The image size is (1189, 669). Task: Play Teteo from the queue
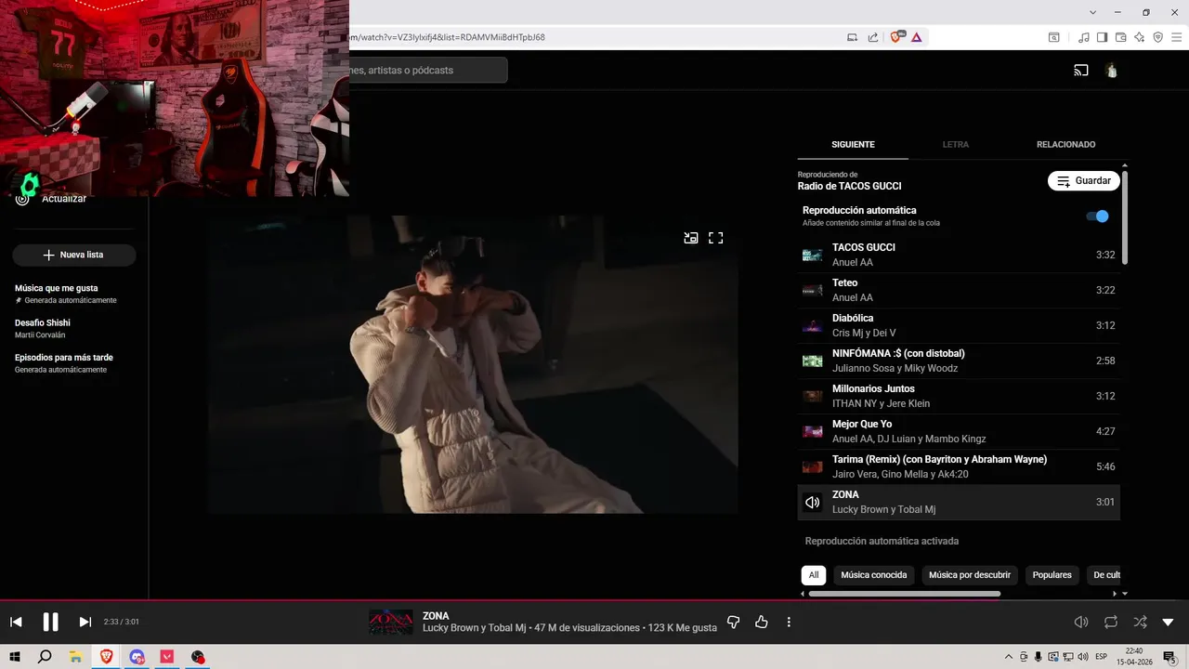coord(959,290)
